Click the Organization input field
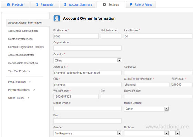193x137 pixels. [88, 48]
